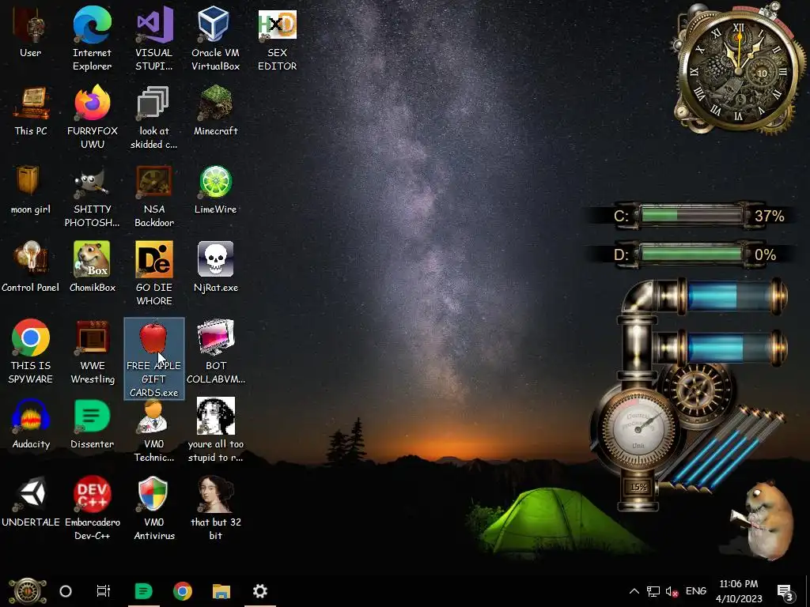Switch to Settings gear in taskbar
The width and height of the screenshot is (810, 607).
point(259,591)
